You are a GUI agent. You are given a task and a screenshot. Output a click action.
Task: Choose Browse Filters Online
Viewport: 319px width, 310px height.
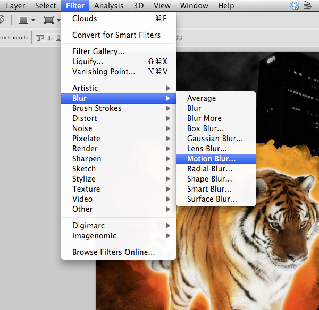click(x=119, y=252)
